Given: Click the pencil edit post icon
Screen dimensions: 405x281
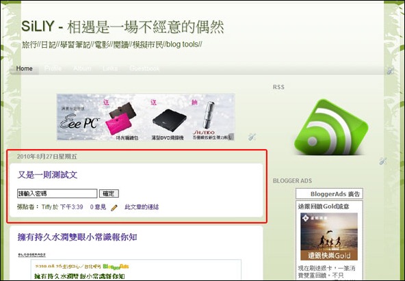Looking at the screenshot, I should pyautogui.click(x=114, y=208).
